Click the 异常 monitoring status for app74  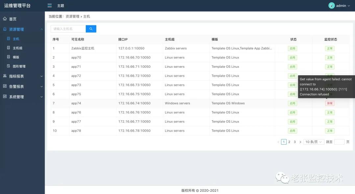pos(330,103)
